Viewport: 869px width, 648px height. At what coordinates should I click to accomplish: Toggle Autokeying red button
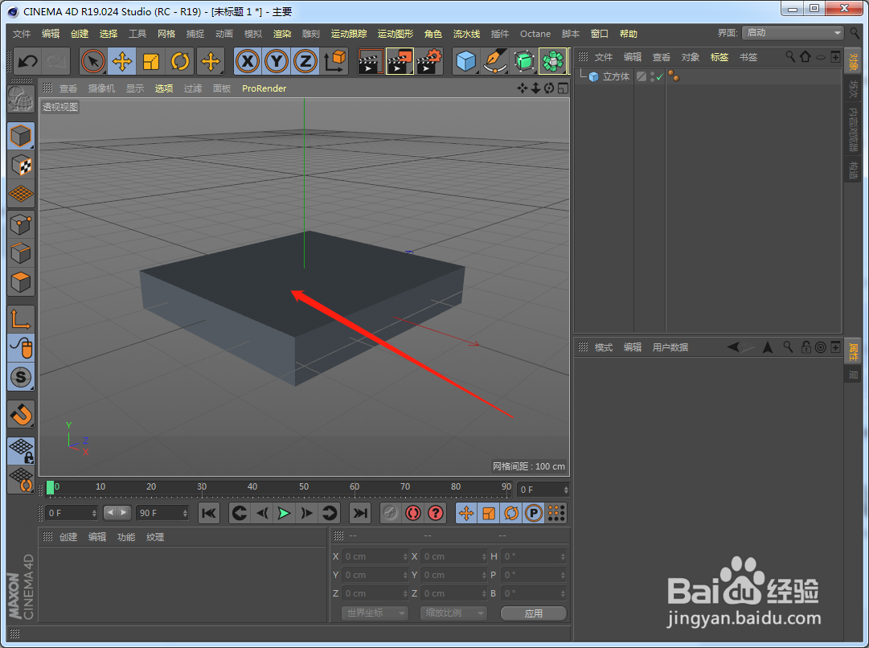pos(413,513)
